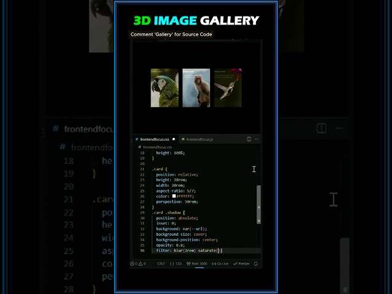Click 'height: 28rem;' on line 23
392x294 pixels.
(171, 179)
